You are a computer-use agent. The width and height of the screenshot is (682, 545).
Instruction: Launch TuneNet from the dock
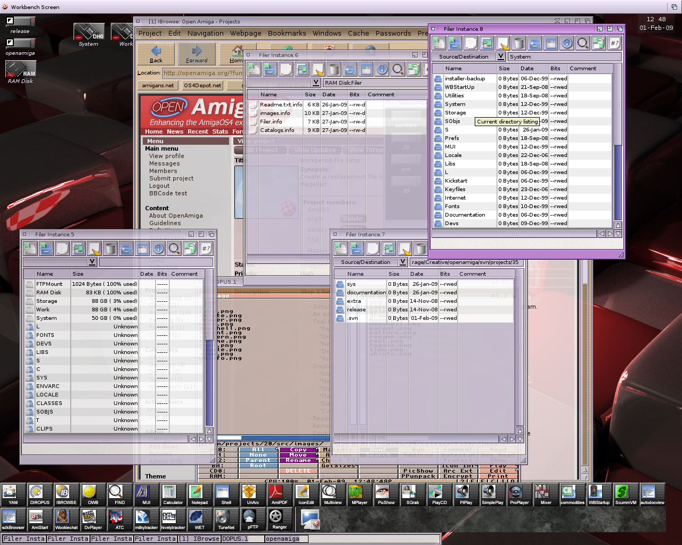click(226, 519)
